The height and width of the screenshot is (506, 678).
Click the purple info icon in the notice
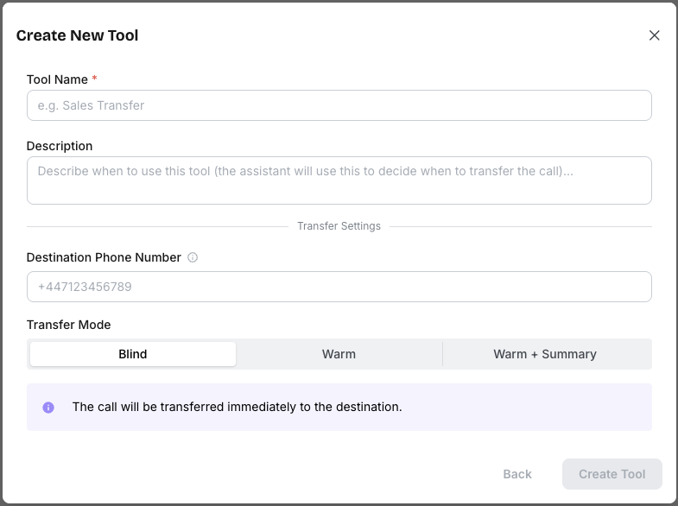(48, 407)
